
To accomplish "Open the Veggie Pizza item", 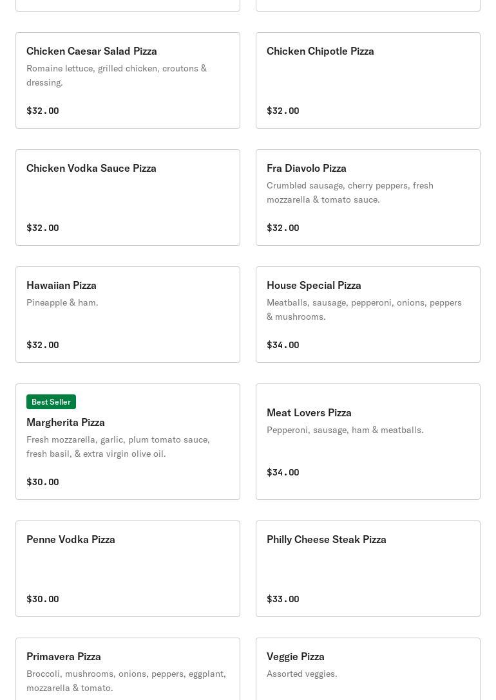I will click(368, 669).
